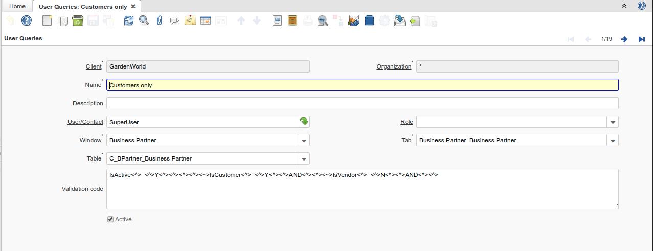The height and width of the screenshot is (251, 653).
Task: Jump to the last record
Action: pyautogui.click(x=641, y=39)
